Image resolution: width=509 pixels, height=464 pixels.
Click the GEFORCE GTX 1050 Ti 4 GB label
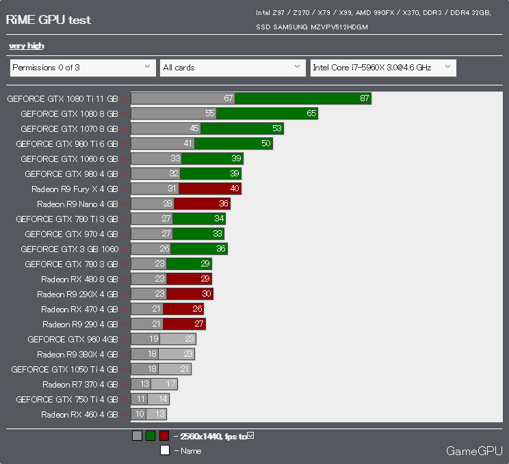[64, 369]
